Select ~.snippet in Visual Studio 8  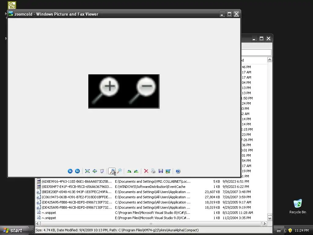151,213
